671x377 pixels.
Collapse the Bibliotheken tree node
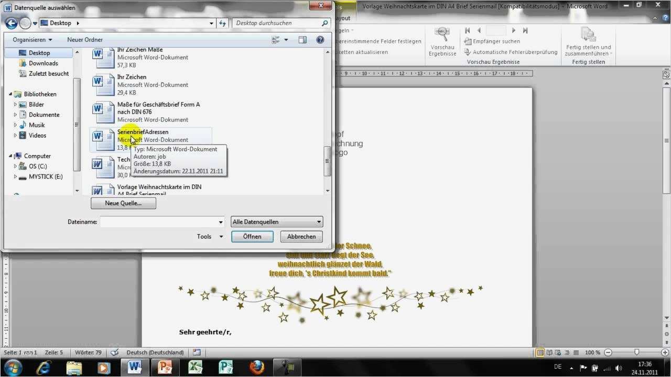coord(10,94)
